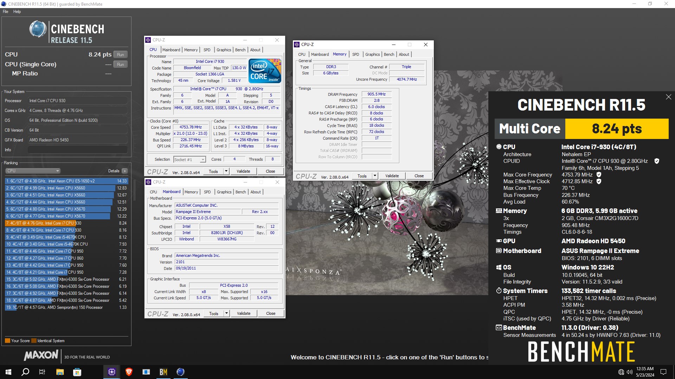Open the taskbar app left of BenchMate
This screenshot has width=675, height=379.
146,372
